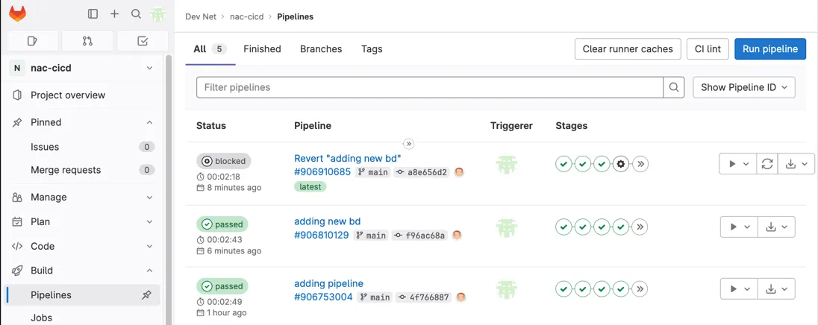Open the to-do list button
The width and height of the screenshot is (818, 325).
click(143, 40)
